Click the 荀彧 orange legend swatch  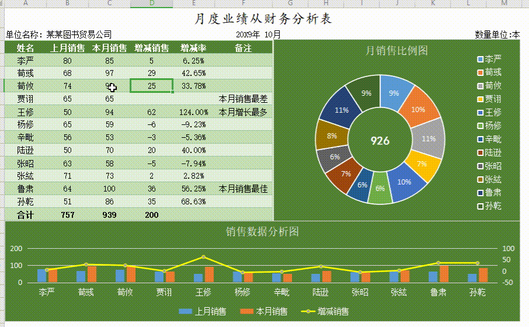point(481,72)
